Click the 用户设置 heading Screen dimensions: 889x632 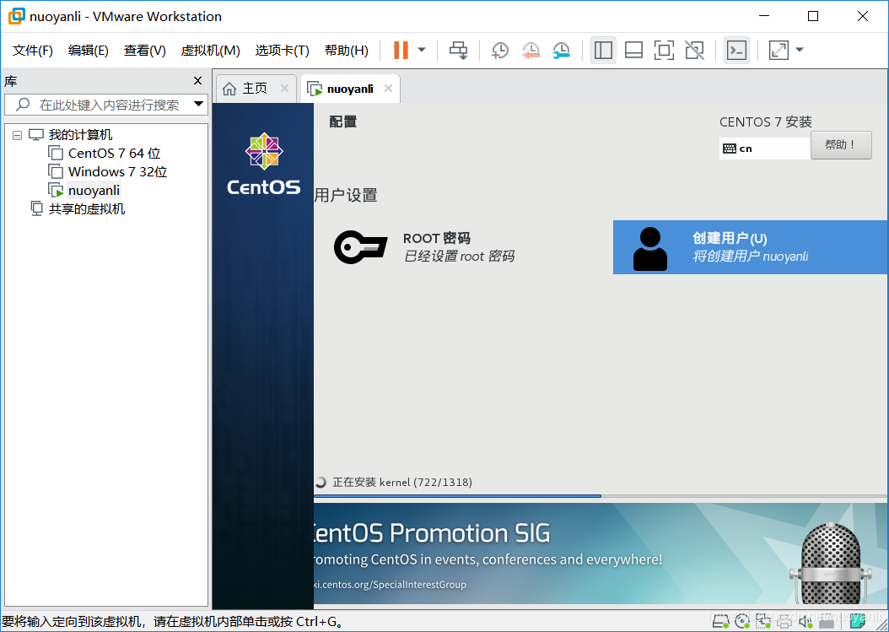(346, 195)
